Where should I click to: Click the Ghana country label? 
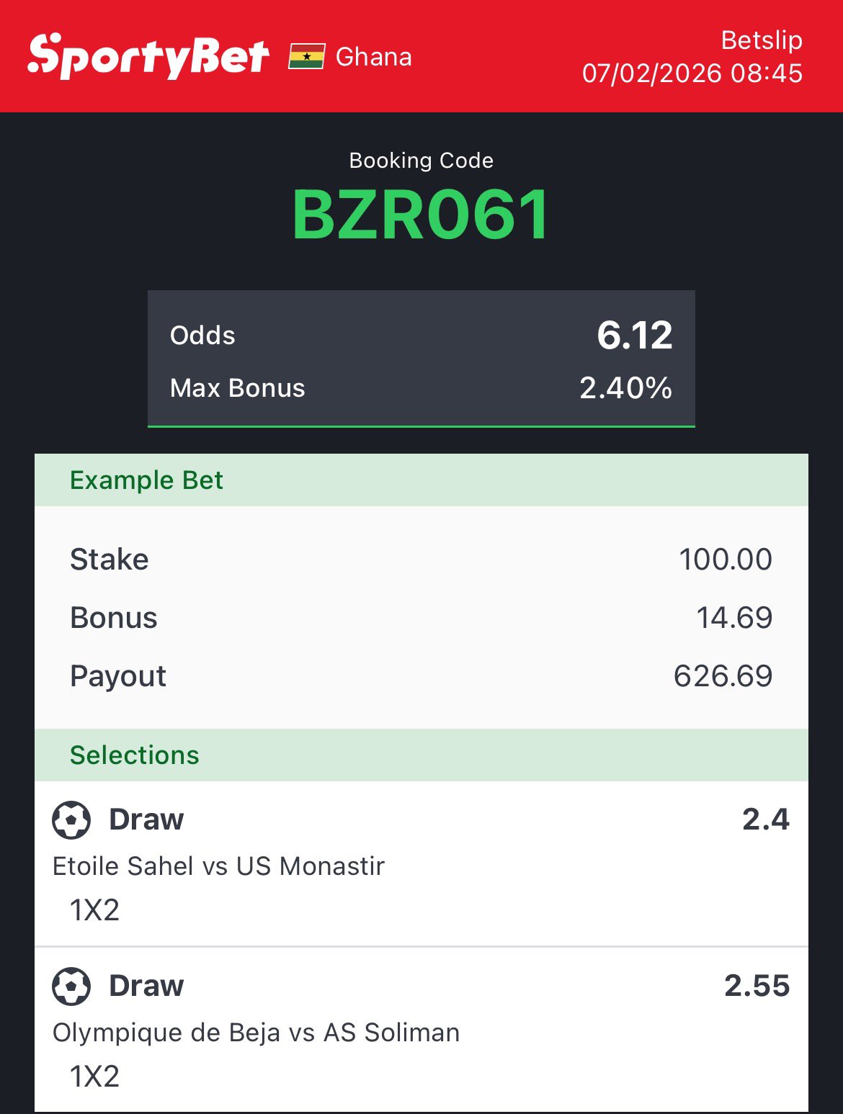pyautogui.click(x=373, y=57)
